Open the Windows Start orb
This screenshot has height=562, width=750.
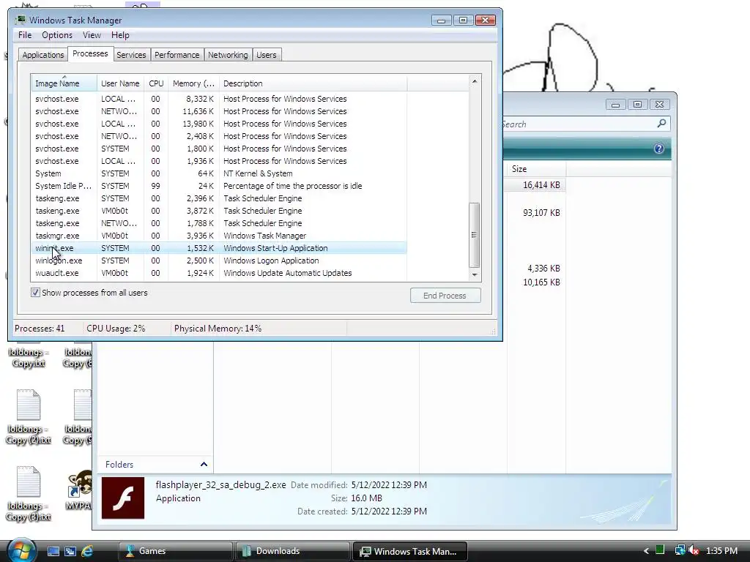click(x=21, y=550)
